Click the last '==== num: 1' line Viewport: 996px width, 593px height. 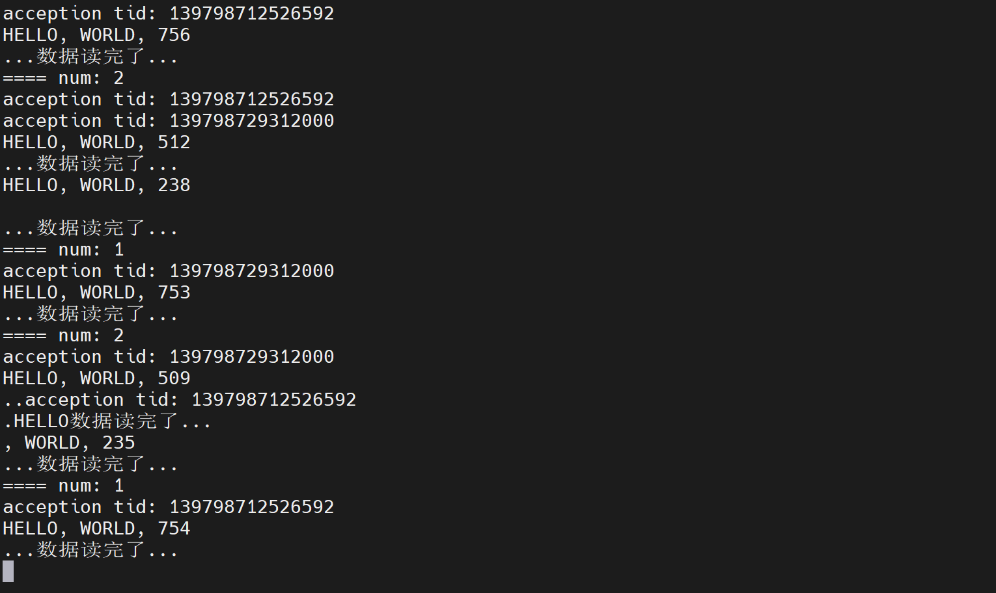pyautogui.click(x=63, y=486)
